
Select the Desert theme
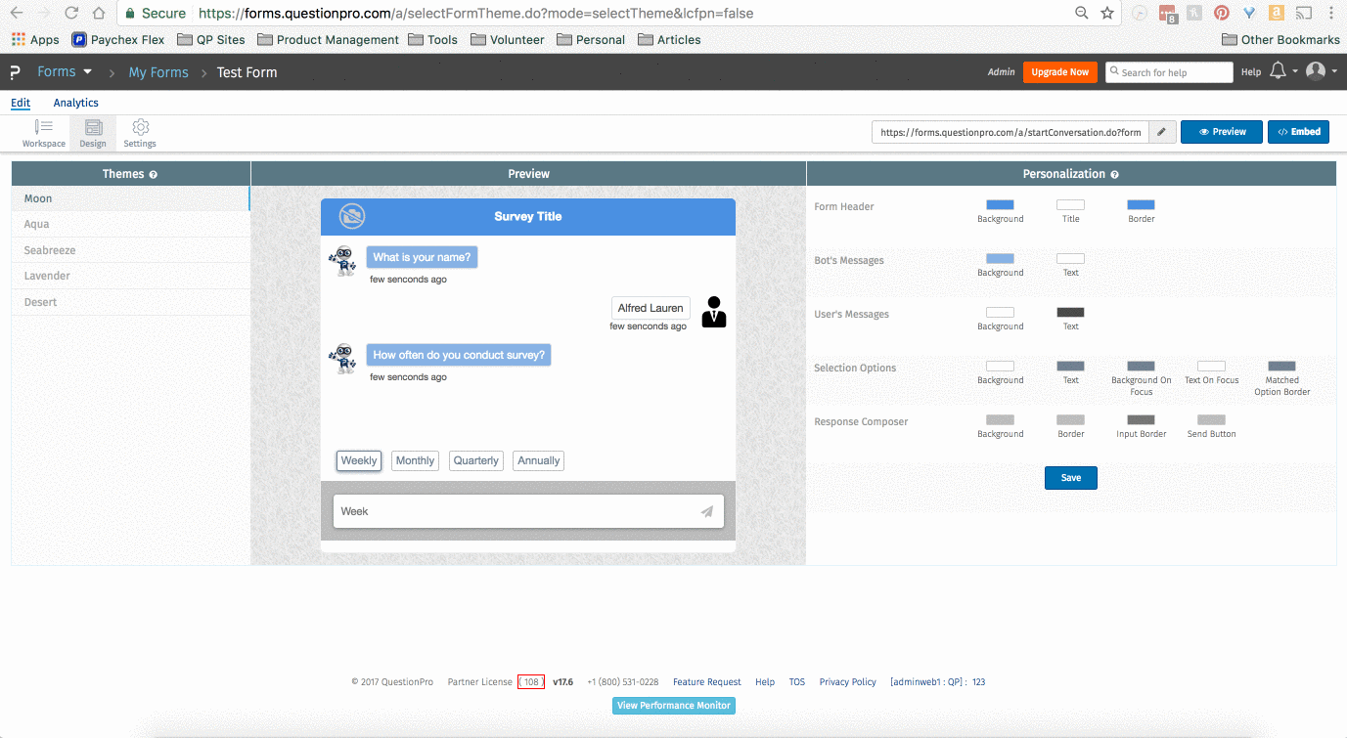[x=131, y=302]
